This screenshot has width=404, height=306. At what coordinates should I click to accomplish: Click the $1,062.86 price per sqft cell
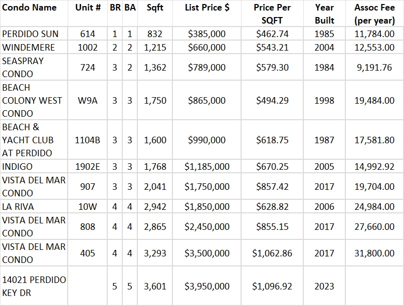(272, 253)
